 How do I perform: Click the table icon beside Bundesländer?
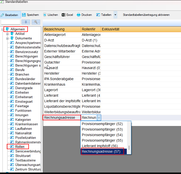pos(12,79)
